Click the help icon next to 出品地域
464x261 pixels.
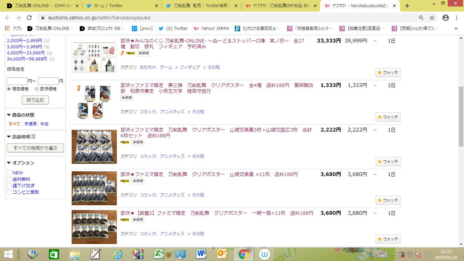point(33,136)
